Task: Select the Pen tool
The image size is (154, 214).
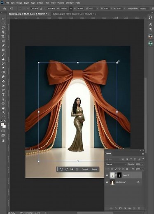Action: click(3, 90)
